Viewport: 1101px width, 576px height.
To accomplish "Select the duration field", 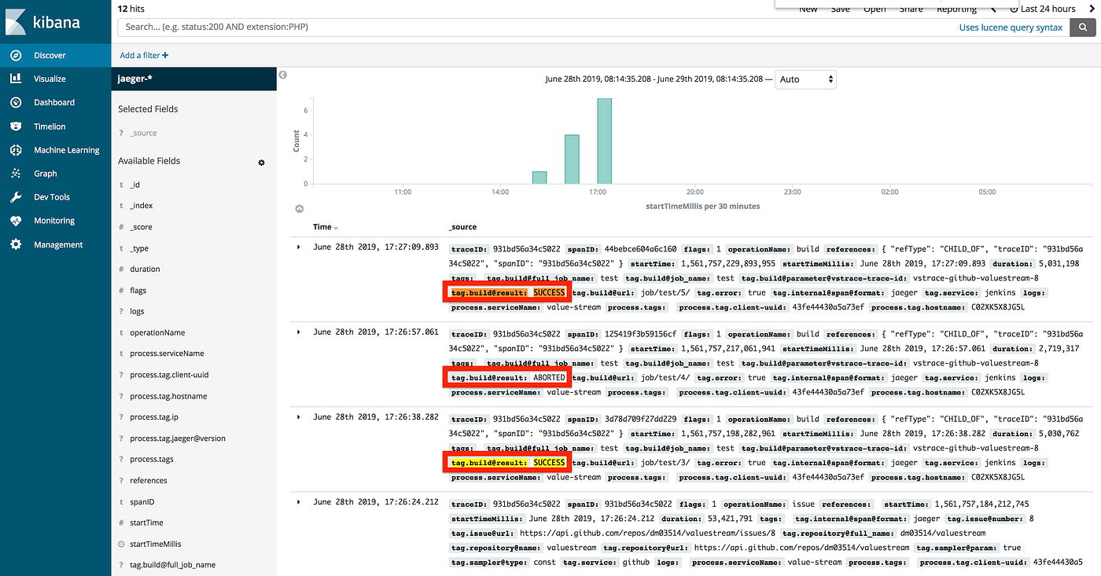I will click(x=145, y=270).
